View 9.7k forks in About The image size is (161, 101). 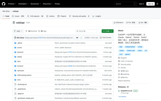(x=123, y=78)
